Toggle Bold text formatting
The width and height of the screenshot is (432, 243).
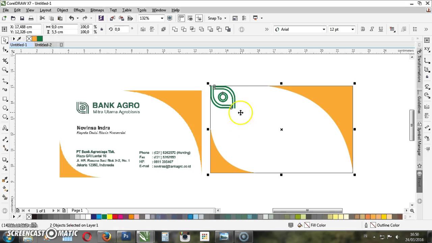363,29
